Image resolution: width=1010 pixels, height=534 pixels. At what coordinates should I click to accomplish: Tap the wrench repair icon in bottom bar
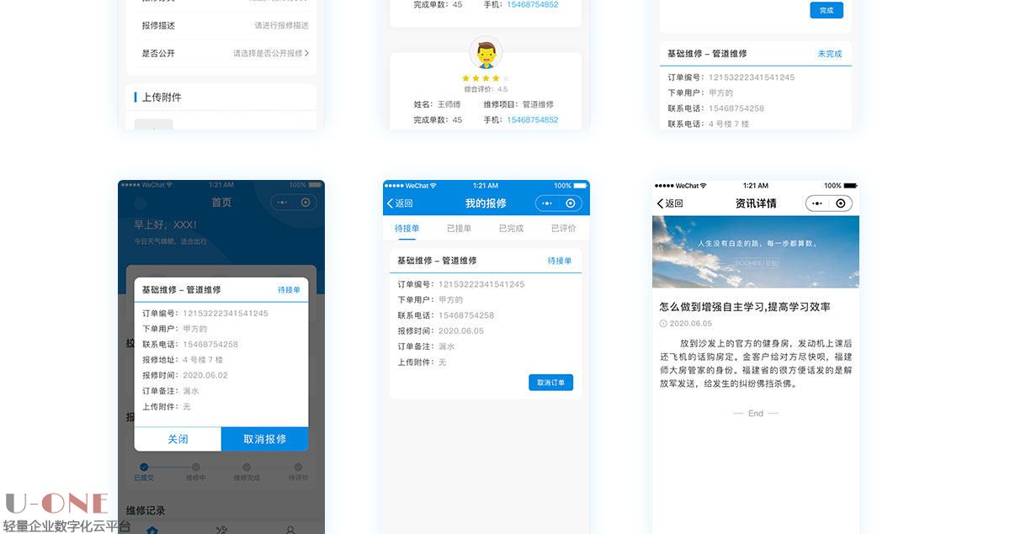point(221,529)
